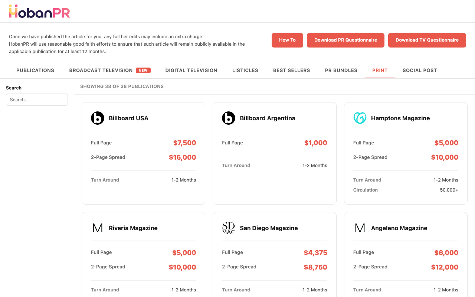The image size is (475, 297).
Task: Click the Hamptons Magazine logo icon
Action: point(360,118)
